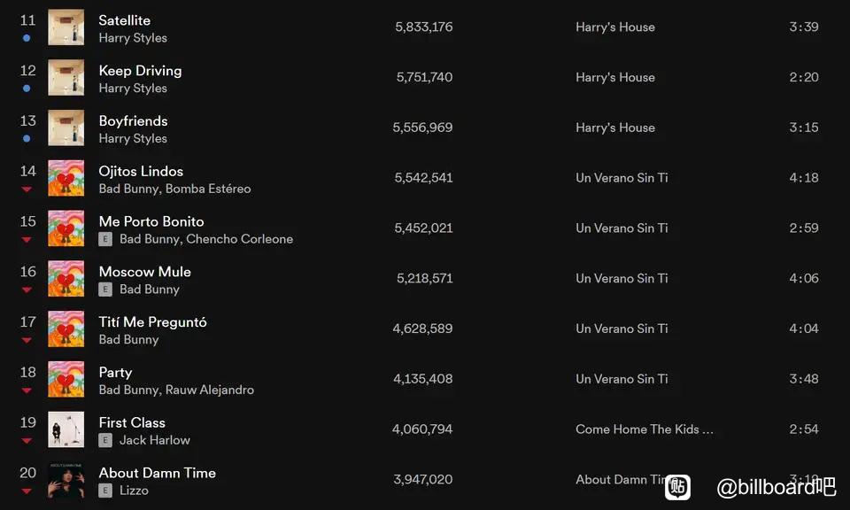The height and width of the screenshot is (510, 850).
Task: Open Come Home The Kids album link
Action: (645, 429)
